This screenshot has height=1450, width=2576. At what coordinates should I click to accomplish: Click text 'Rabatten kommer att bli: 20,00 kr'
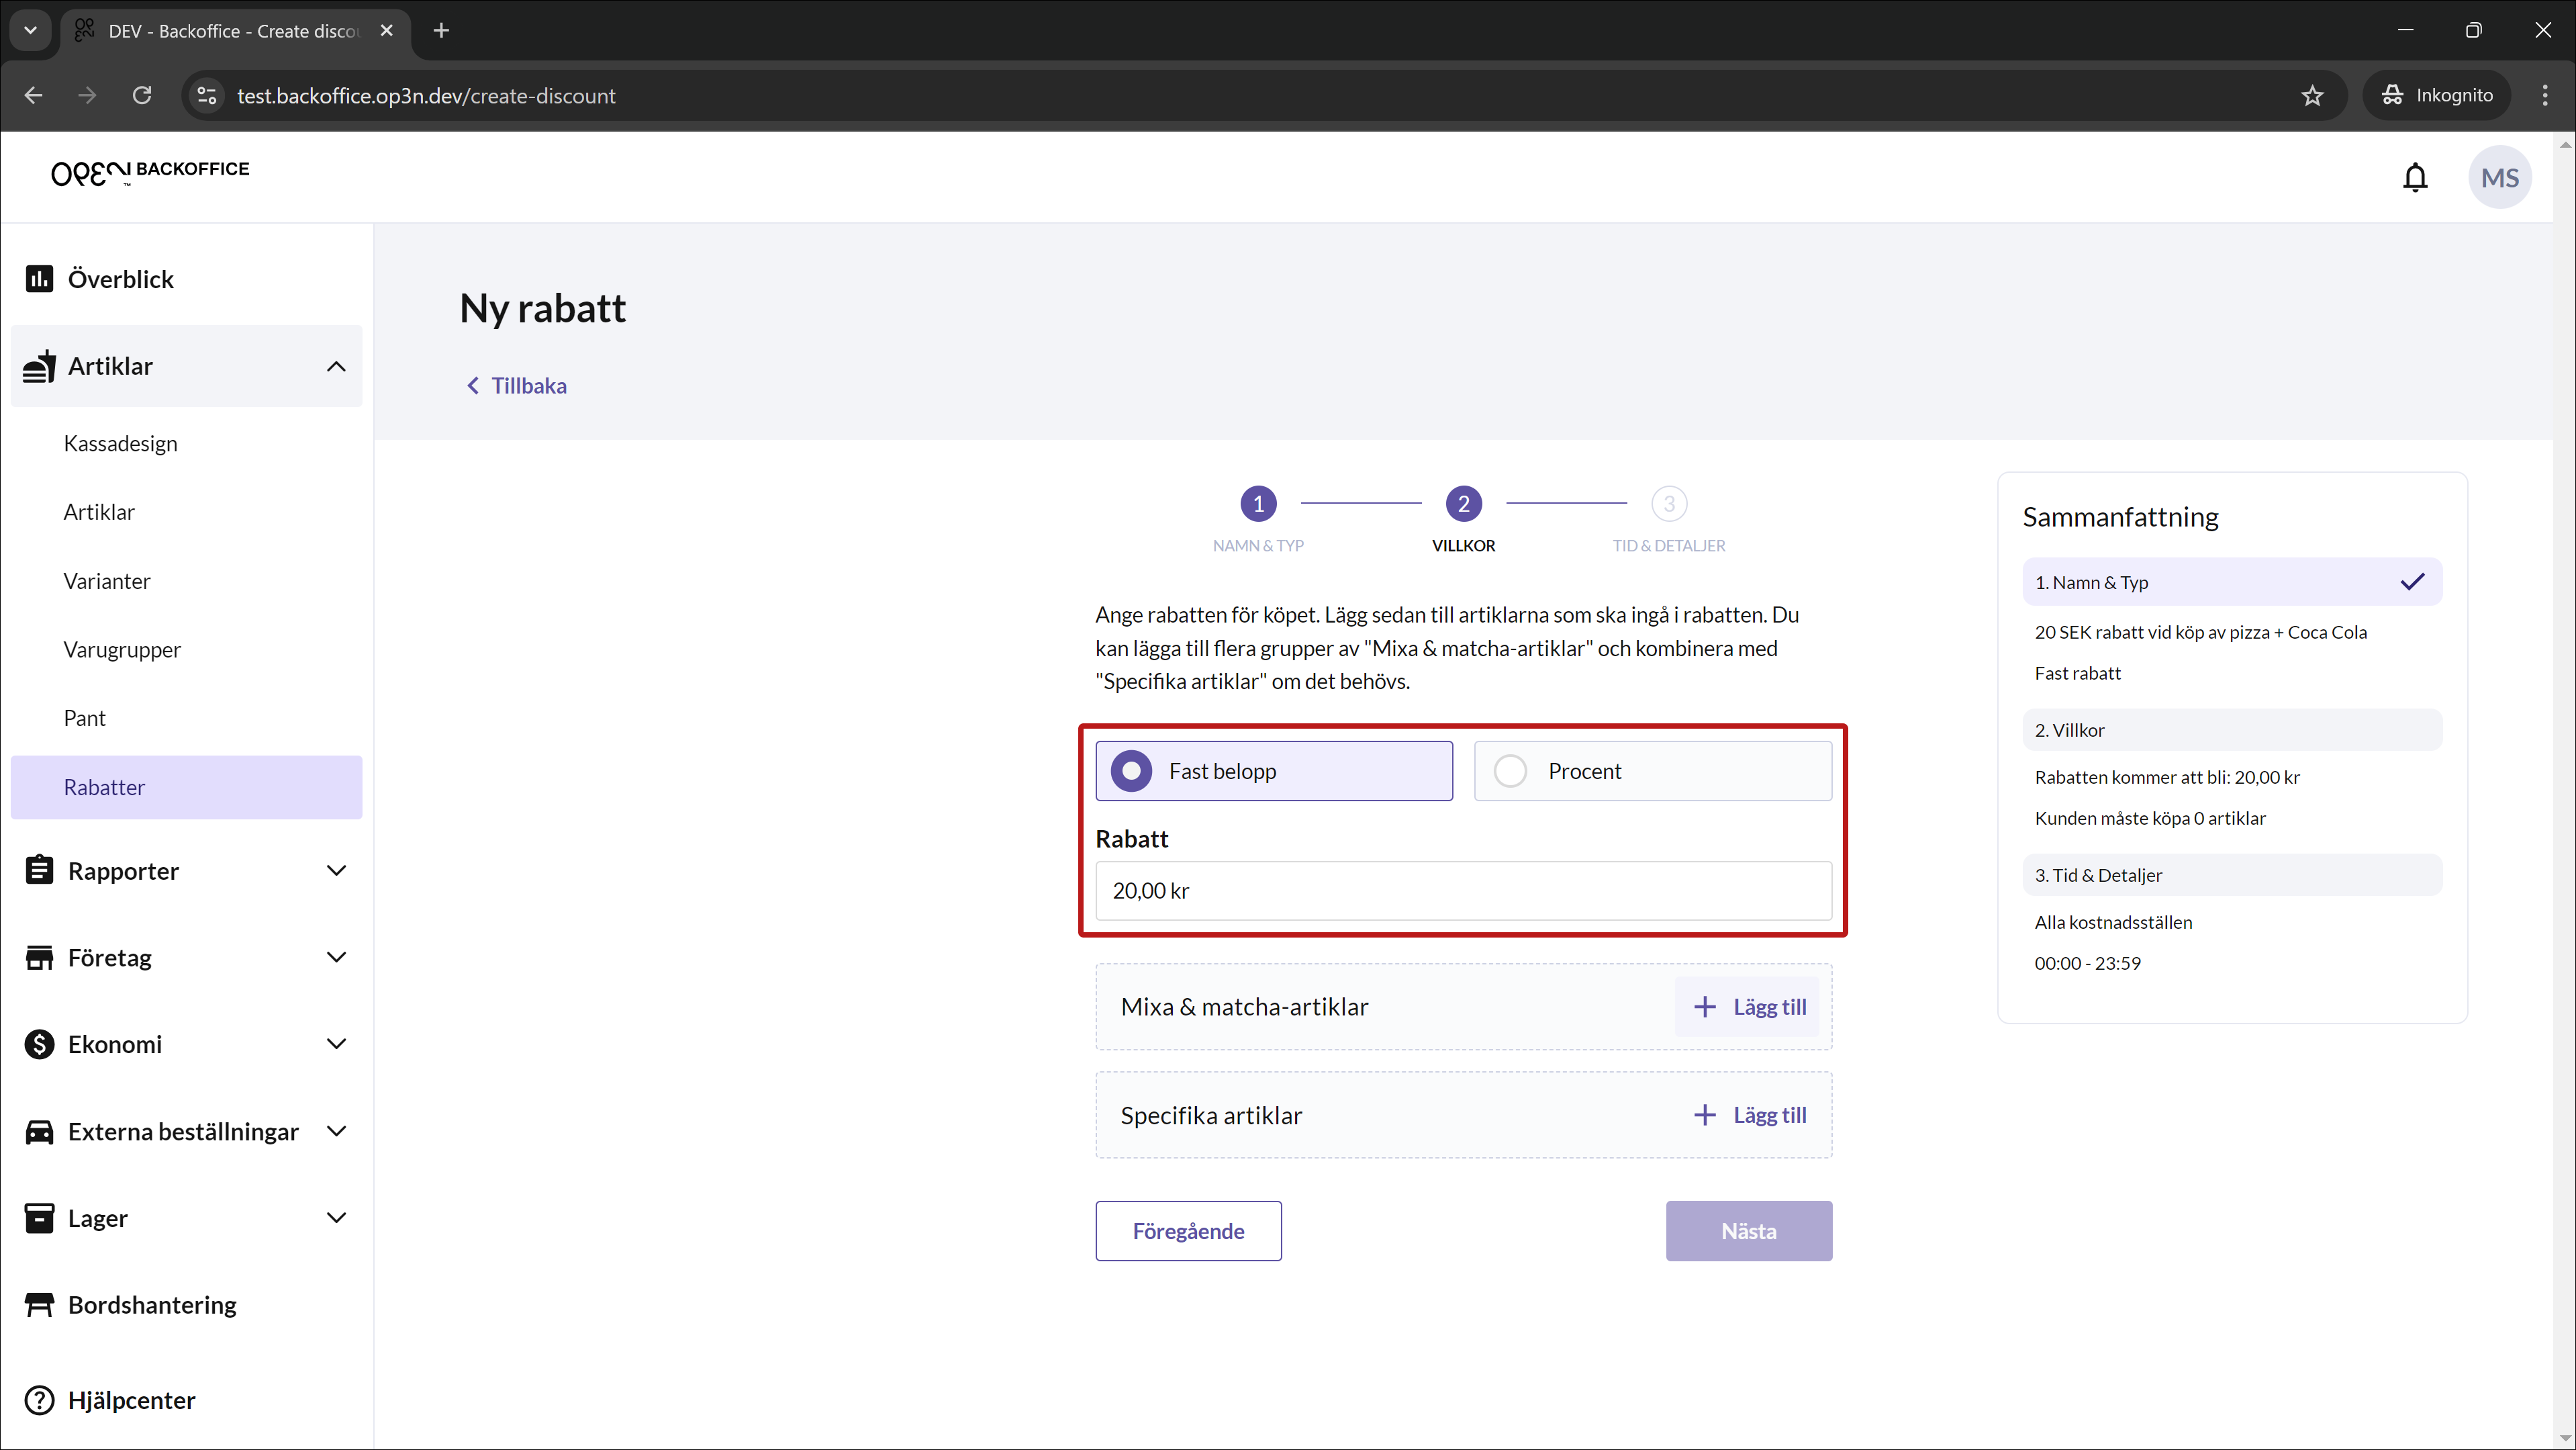[x=2167, y=776]
